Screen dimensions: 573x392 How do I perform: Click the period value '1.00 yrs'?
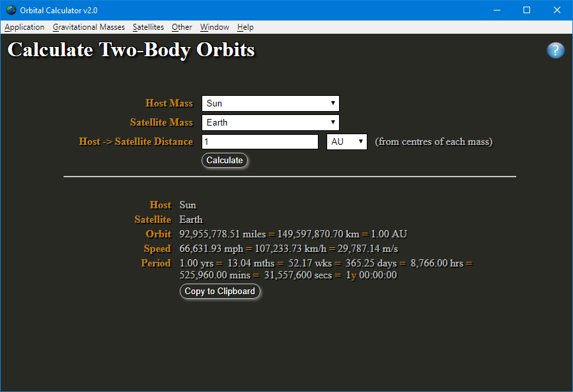click(x=196, y=263)
